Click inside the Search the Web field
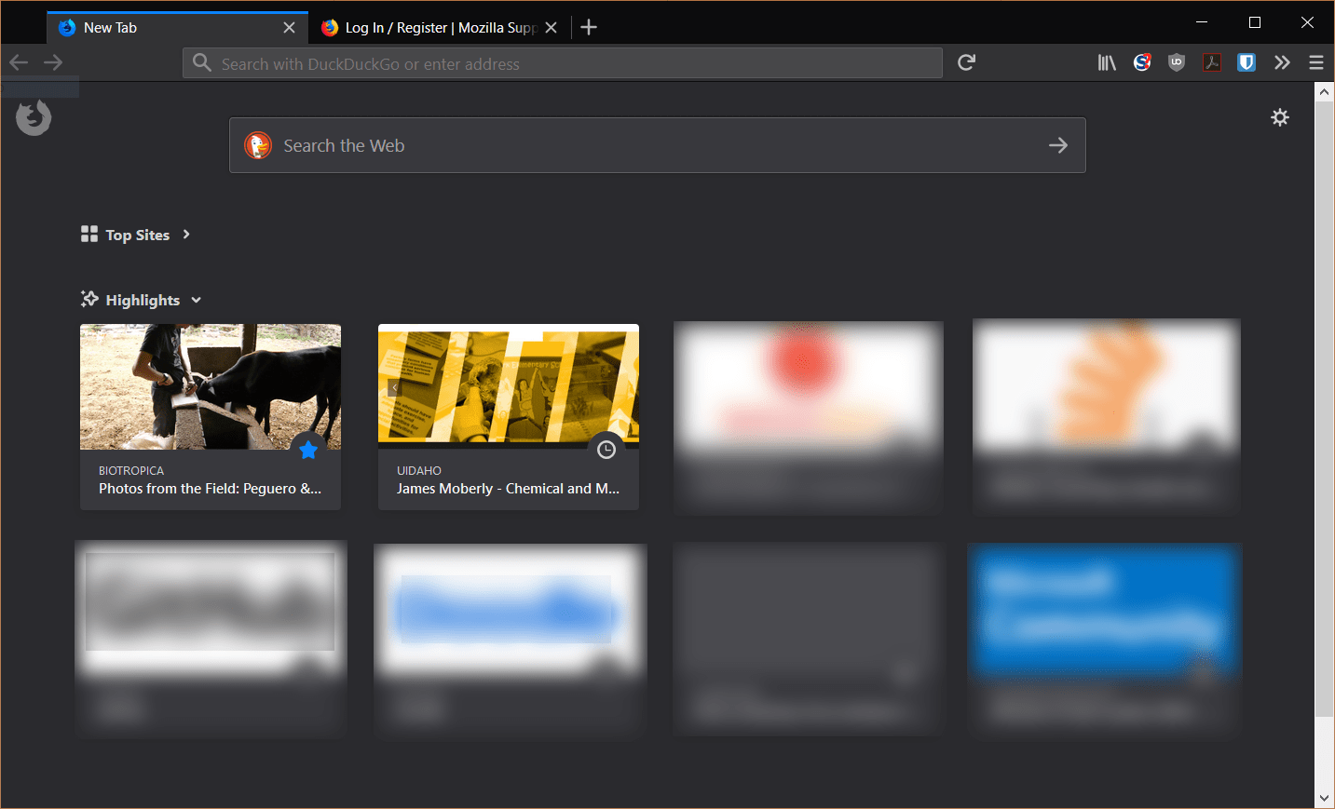The image size is (1335, 809). pyautogui.click(x=559, y=145)
